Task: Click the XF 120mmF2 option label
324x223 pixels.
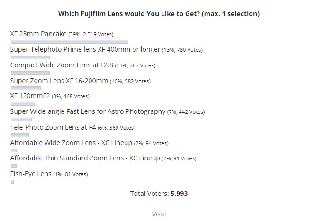Action: click(x=30, y=96)
